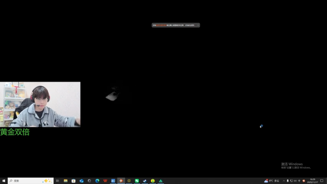Open the notification center
This screenshot has height=184, width=327.
(322, 181)
